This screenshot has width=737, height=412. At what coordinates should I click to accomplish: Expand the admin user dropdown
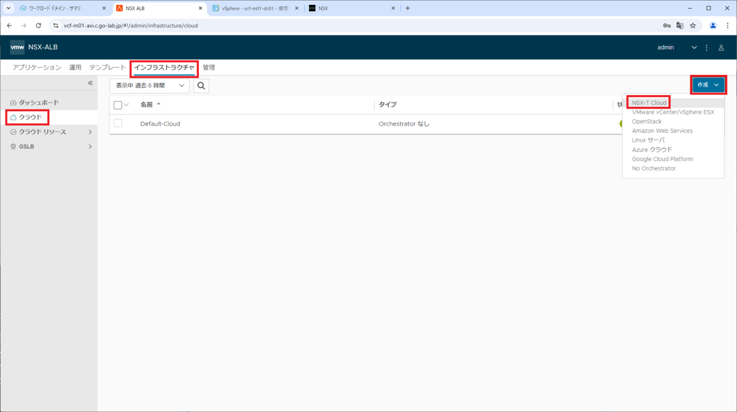695,47
